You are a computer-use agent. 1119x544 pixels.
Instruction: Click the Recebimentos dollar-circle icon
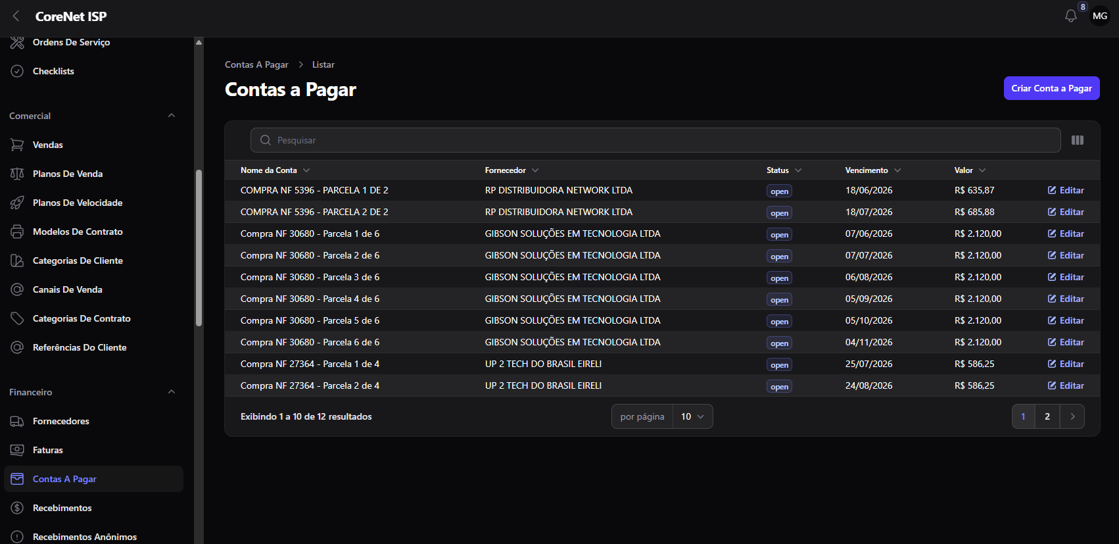click(x=17, y=508)
